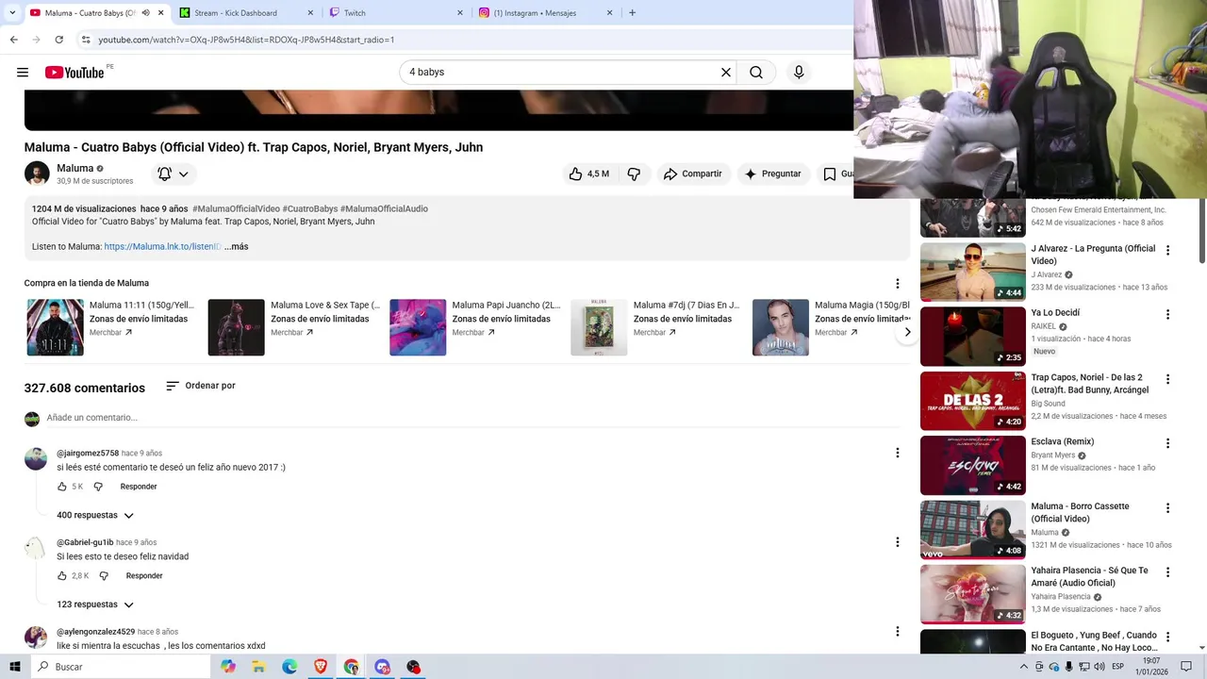This screenshot has height=679, width=1207.
Task: Click the Windows taskbar Buscar box
Action: click(x=121, y=667)
